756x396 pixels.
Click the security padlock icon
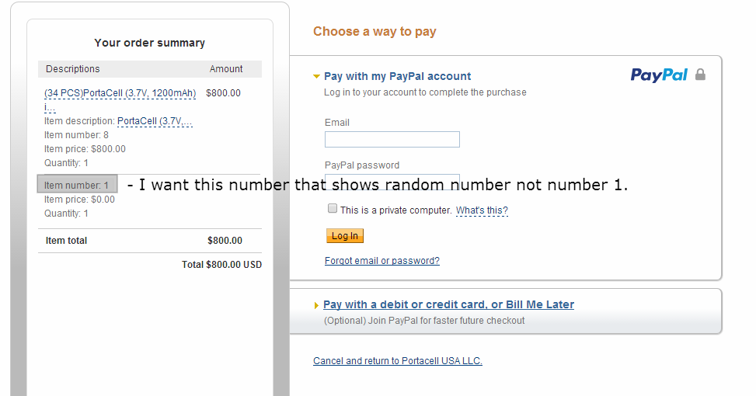click(x=700, y=75)
